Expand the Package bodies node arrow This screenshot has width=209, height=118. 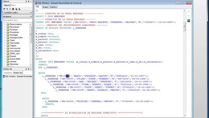tap(5, 38)
